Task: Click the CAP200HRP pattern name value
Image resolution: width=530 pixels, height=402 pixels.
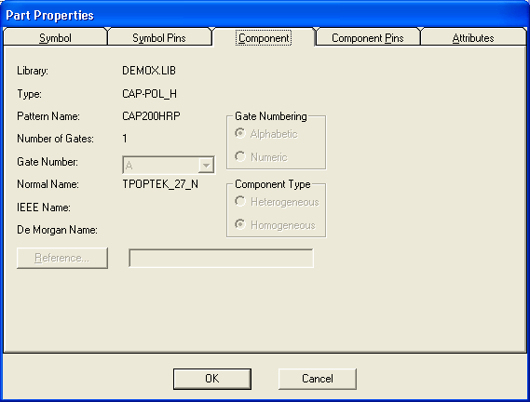Action: pyautogui.click(x=151, y=116)
